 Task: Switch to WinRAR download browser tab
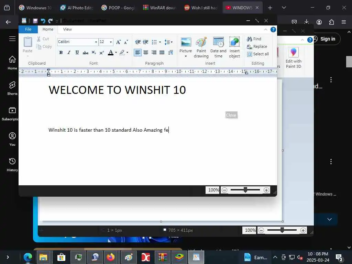(159, 8)
